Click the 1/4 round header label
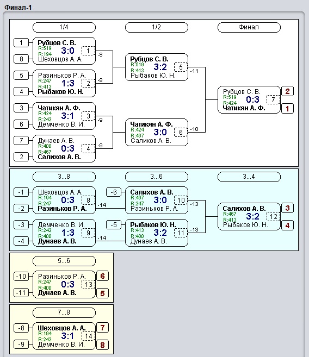Image resolution: width=309 pixels, height=357 pixels. coord(64,27)
